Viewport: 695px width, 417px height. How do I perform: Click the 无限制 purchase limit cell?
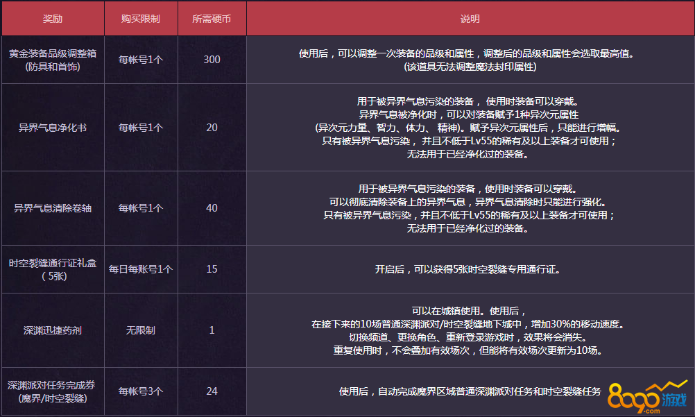pos(141,330)
